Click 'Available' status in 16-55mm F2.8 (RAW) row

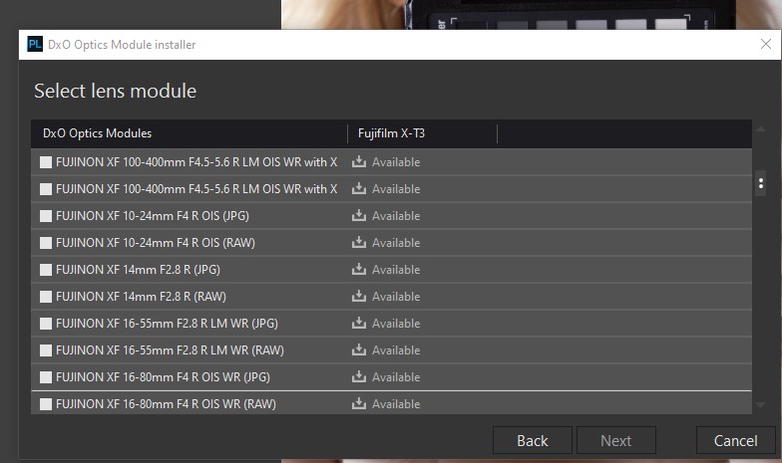[396, 350]
